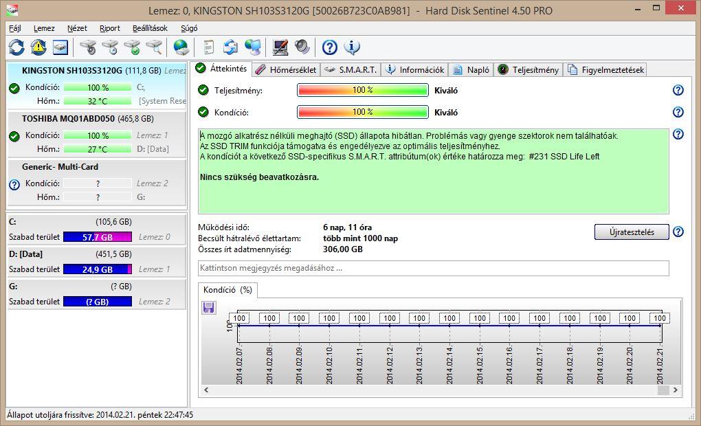Click the speaker sound toolbar icon
701x426 pixels.
click(302, 47)
